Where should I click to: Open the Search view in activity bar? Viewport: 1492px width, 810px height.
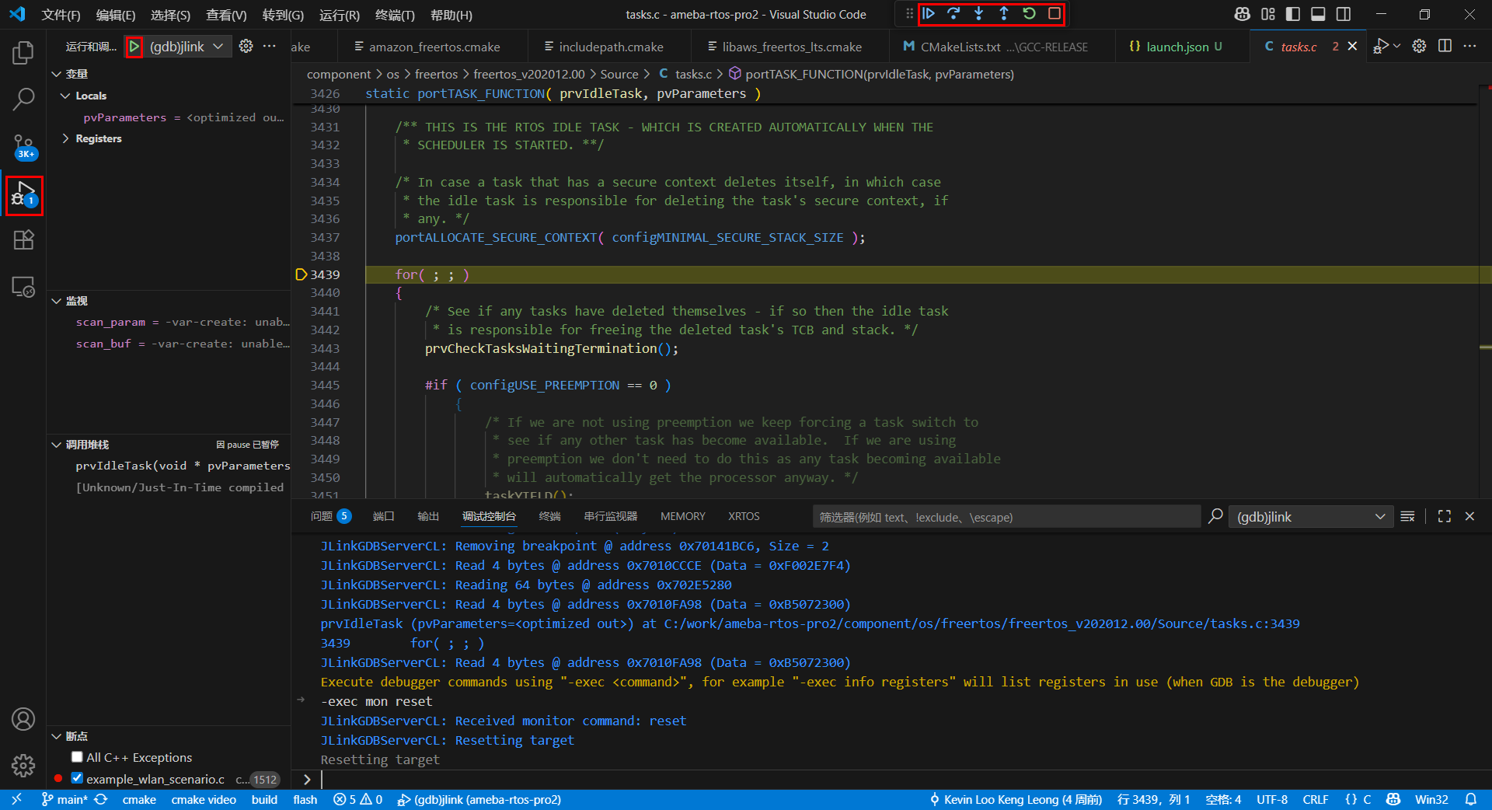tap(23, 100)
